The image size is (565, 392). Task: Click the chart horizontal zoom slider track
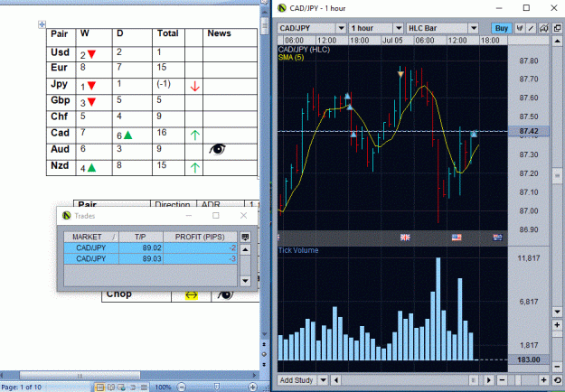point(523,380)
